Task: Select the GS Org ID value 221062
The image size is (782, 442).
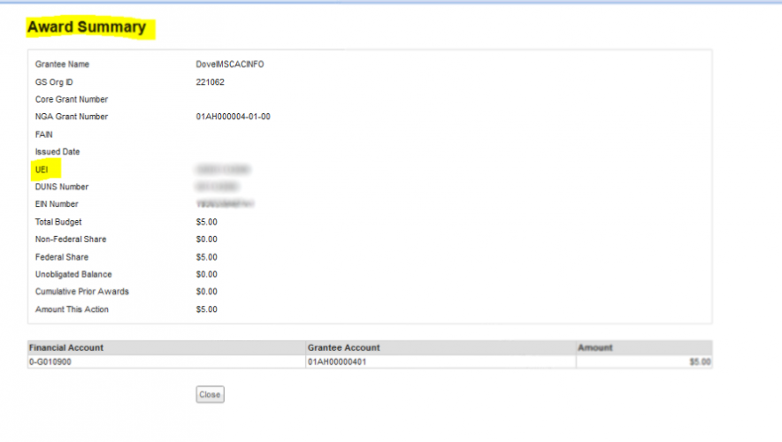Action: (x=210, y=82)
